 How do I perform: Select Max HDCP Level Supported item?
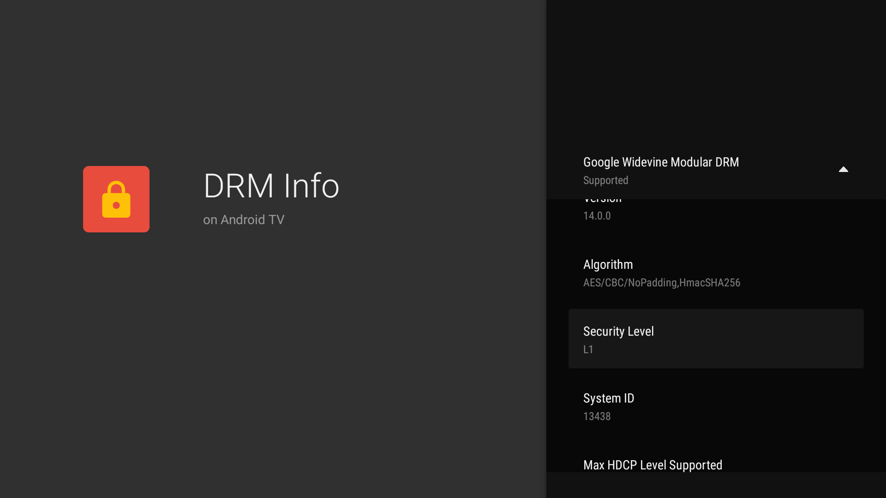point(653,465)
